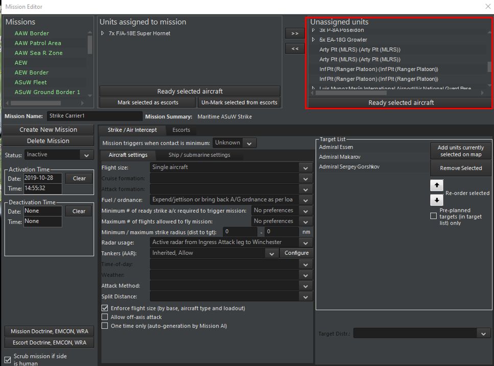Add units currently selected on map
This screenshot has width=494, height=366.
coord(460,151)
